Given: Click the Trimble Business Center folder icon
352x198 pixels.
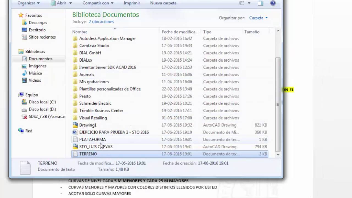Looking at the screenshot, I should (x=75, y=111).
